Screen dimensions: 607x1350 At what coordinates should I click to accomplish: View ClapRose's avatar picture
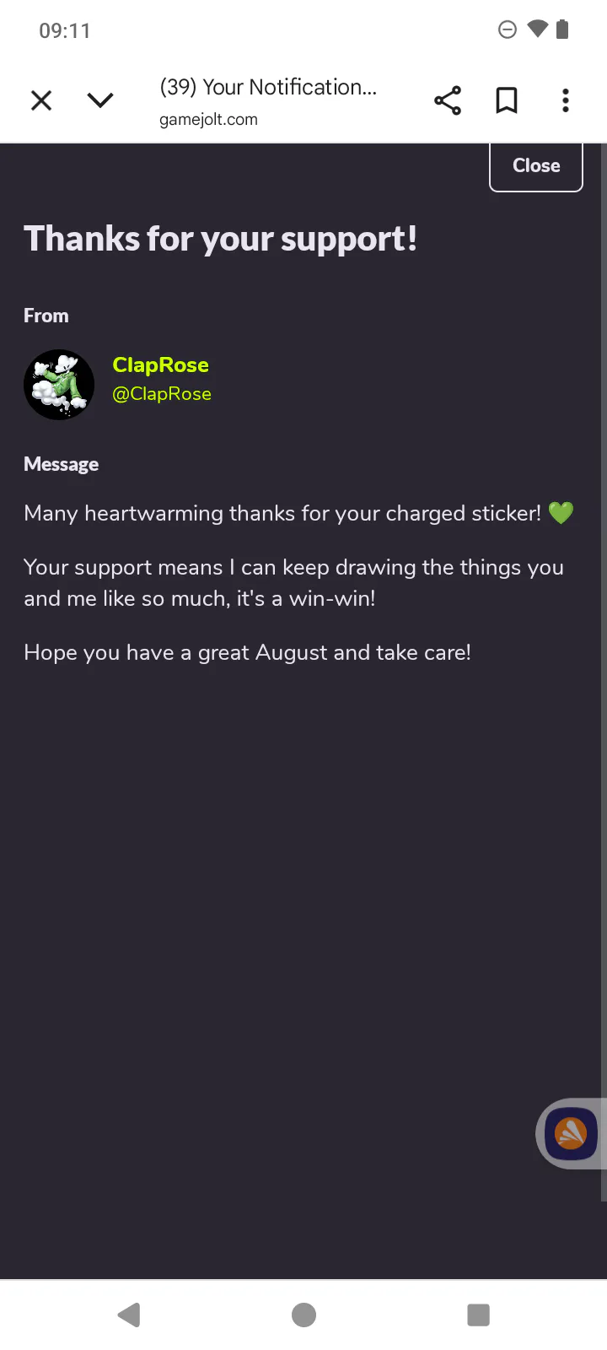[59, 385]
